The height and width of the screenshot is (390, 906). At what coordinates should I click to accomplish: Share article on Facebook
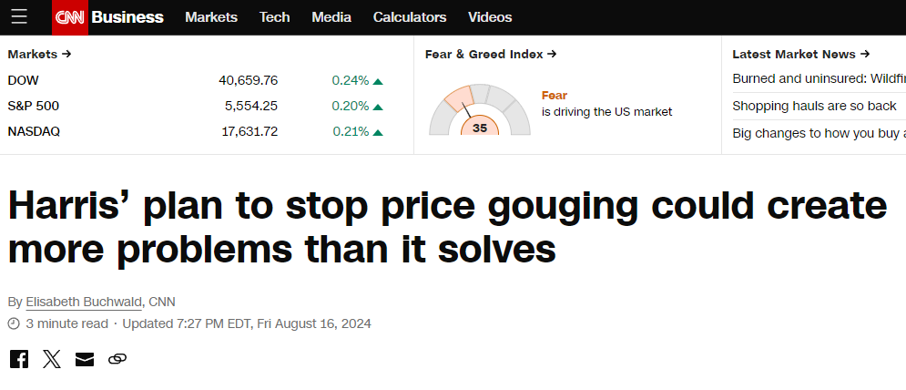(x=19, y=358)
